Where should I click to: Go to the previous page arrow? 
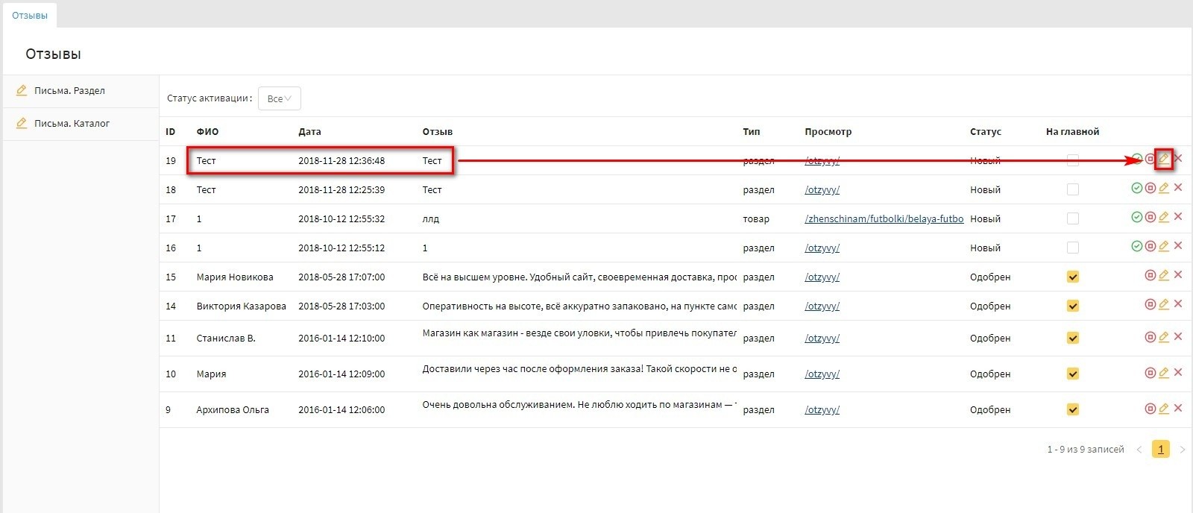[1139, 450]
